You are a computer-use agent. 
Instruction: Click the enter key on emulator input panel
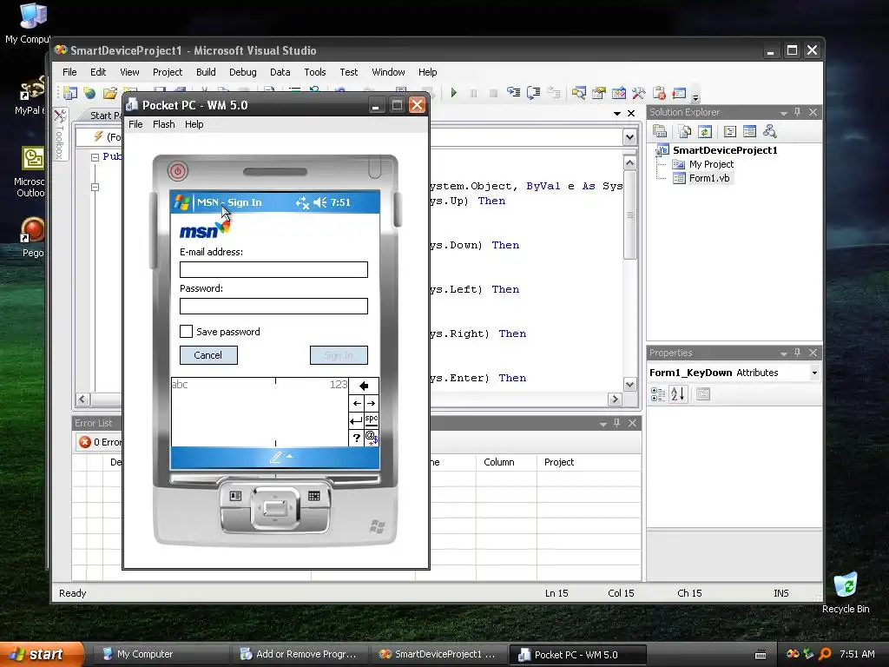click(356, 420)
